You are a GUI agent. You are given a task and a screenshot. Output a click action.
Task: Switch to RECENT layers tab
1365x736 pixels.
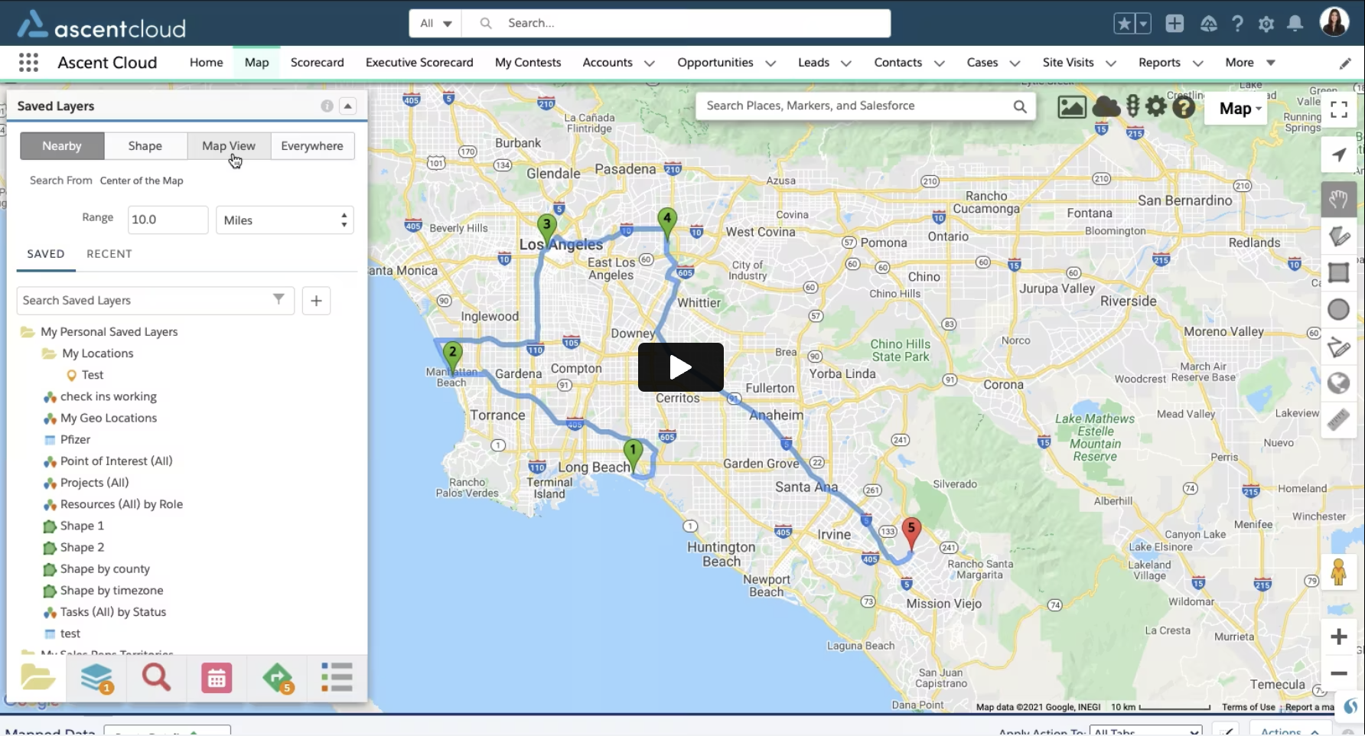tap(109, 254)
